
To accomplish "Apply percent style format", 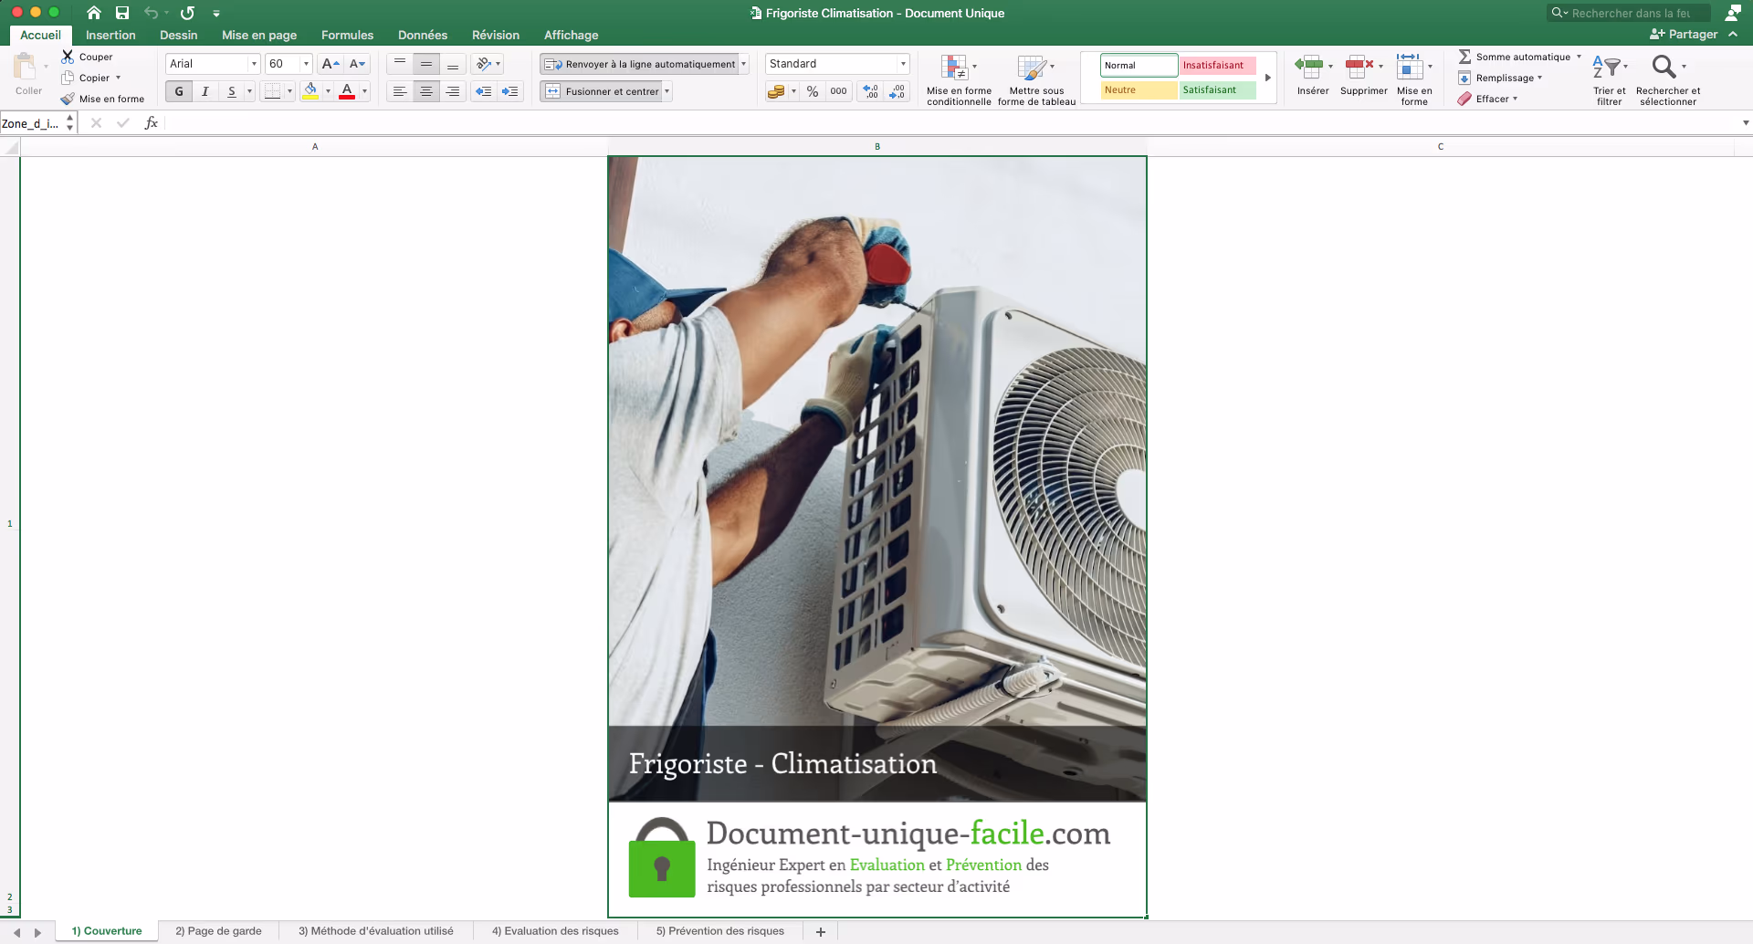I will pyautogui.click(x=813, y=91).
